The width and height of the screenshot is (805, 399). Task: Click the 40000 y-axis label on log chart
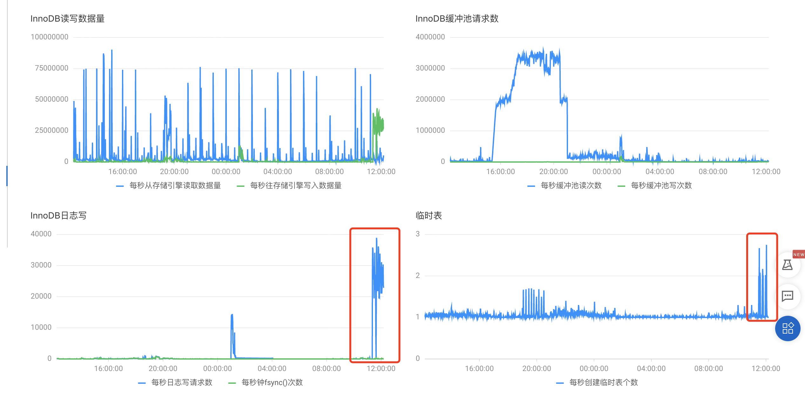click(41, 234)
